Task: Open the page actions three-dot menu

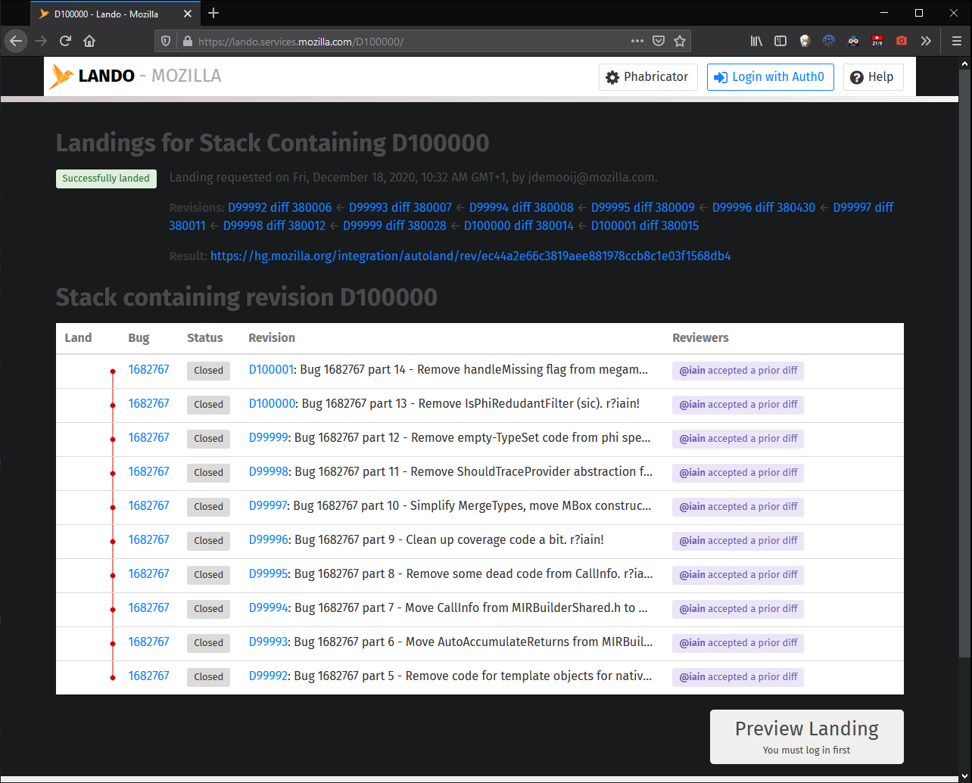Action: (637, 41)
